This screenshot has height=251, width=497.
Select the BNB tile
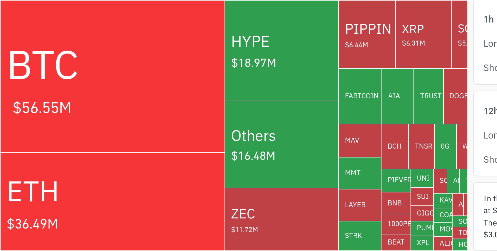(396, 203)
